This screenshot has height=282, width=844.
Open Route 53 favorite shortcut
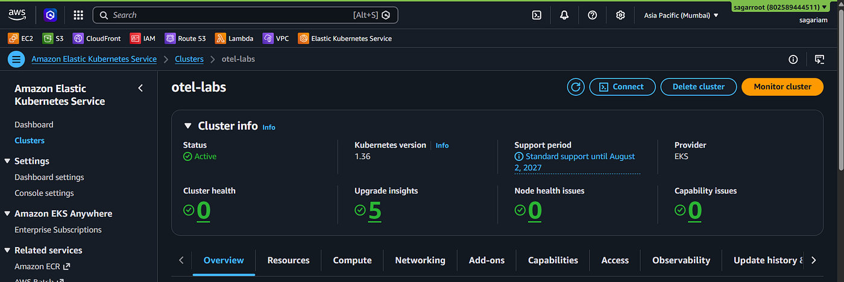pos(186,39)
